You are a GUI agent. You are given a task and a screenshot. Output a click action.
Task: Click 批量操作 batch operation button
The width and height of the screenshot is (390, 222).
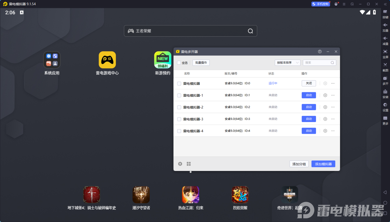(x=201, y=63)
